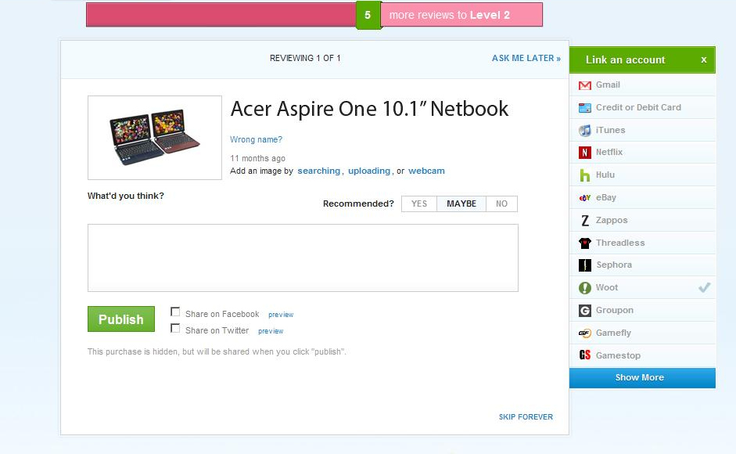Click the more reviews to Level 2 bar
The image size is (736, 454).
pyautogui.click(x=461, y=15)
